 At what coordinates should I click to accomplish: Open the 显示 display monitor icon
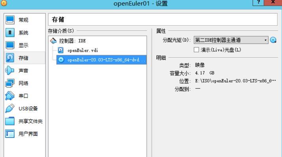coord(10,45)
